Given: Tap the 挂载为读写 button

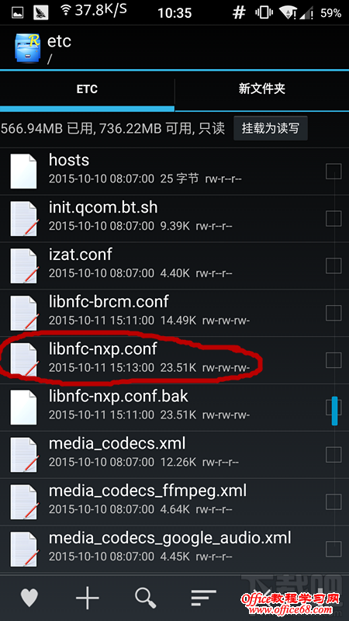Looking at the screenshot, I should pyautogui.click(x=270, y=128).
